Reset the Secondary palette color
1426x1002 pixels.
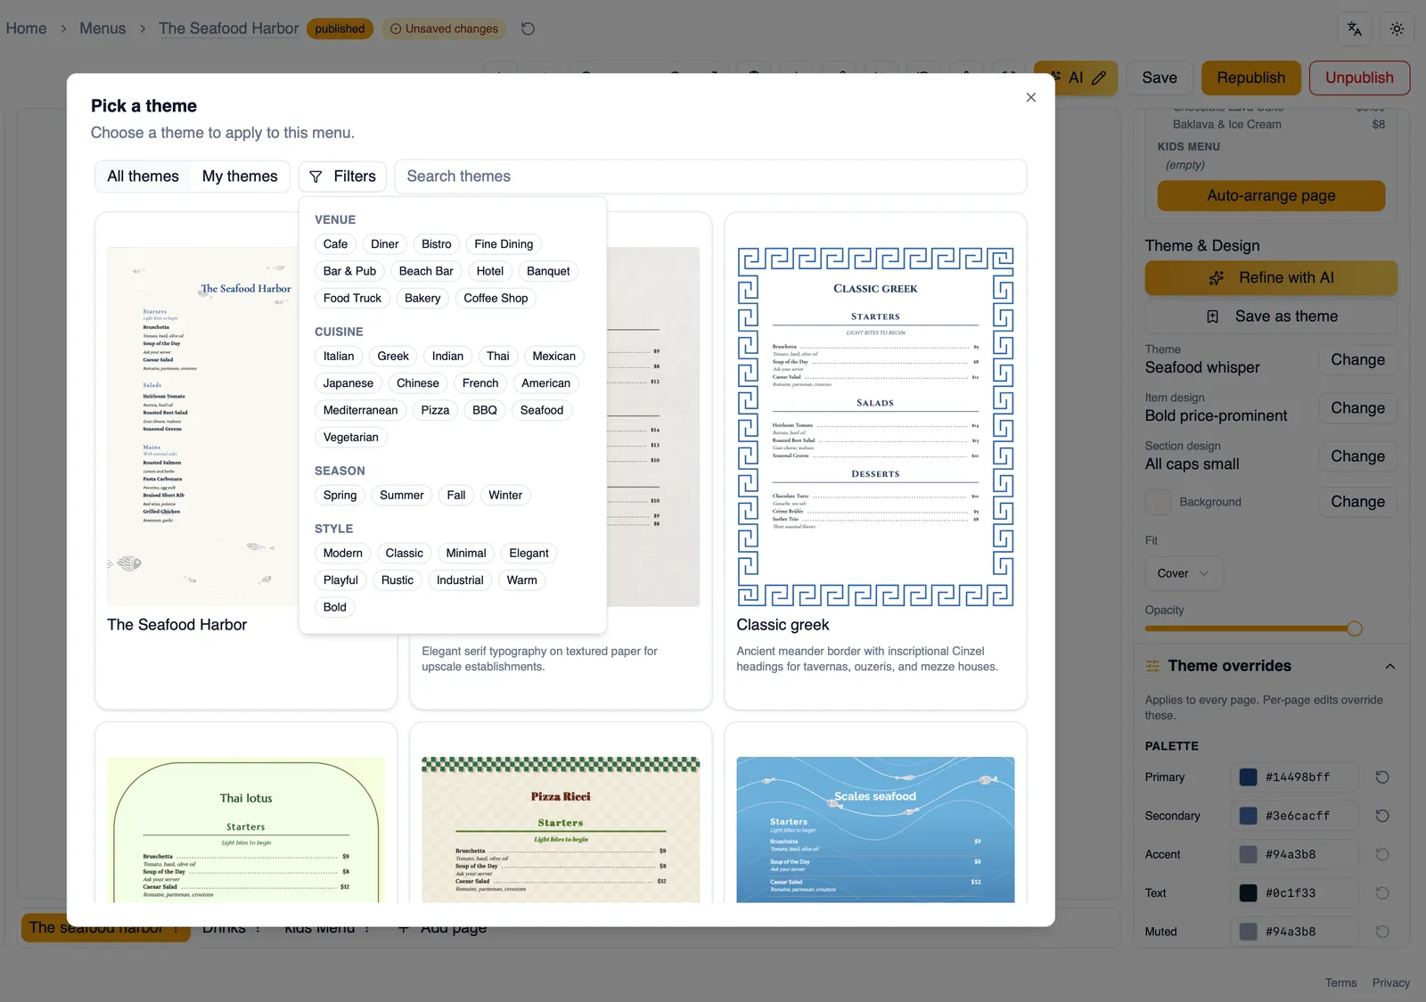[x=1382, y=816]
